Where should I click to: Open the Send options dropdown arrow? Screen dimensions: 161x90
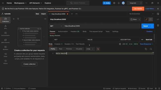[152, 26]
